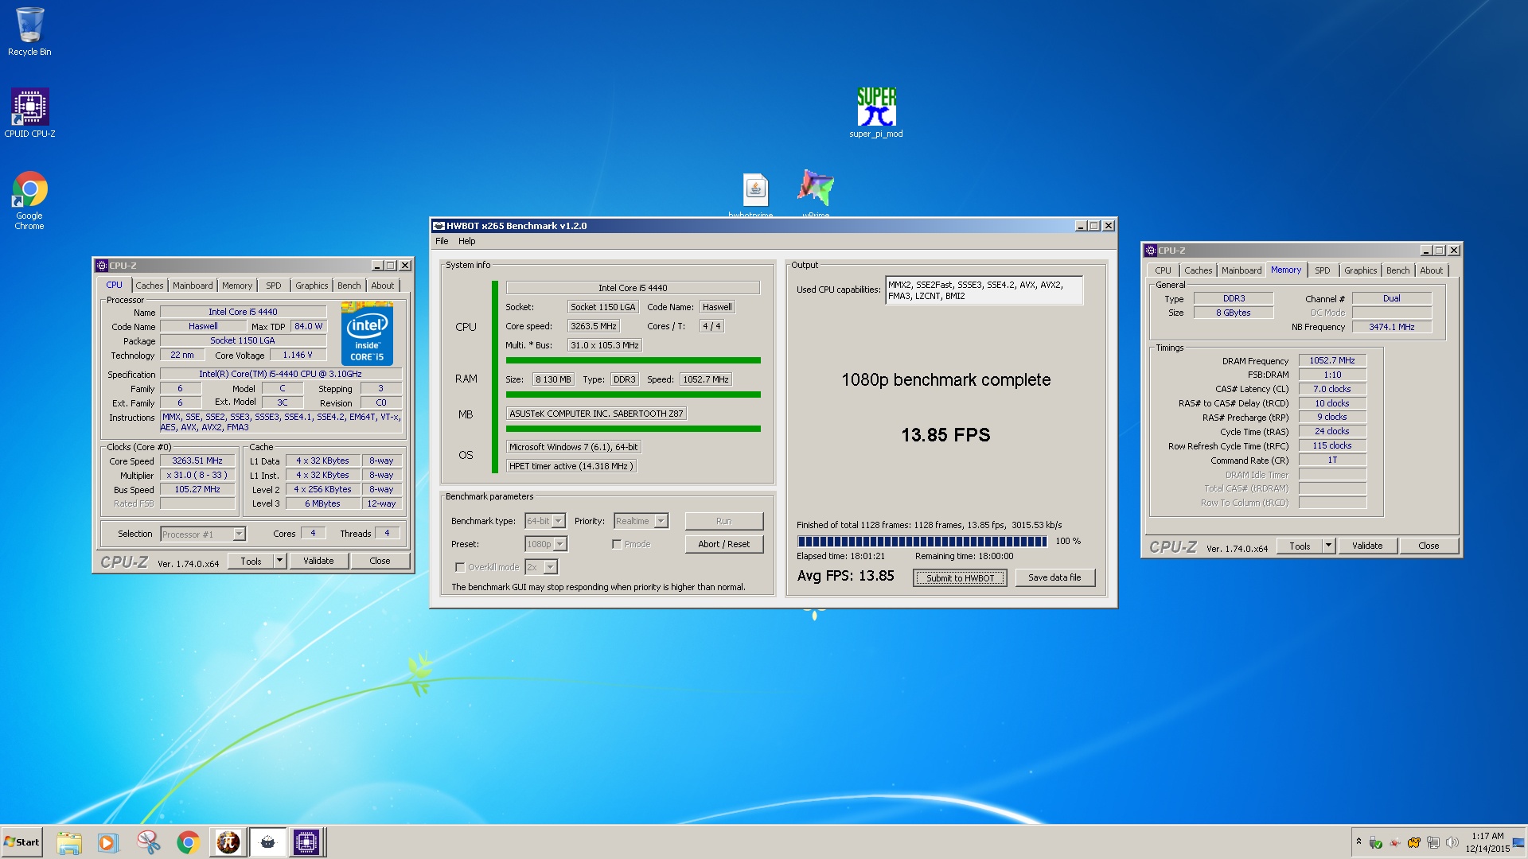The width and height of the screenshot is (1528, 859).
Task: Click the clock showing 1:17 AM
Action: point(1487,842)
